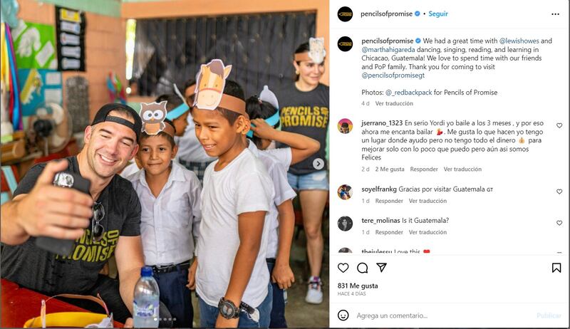
Task: Like soyelfrankg's comment heart
Action: point(559,192)
